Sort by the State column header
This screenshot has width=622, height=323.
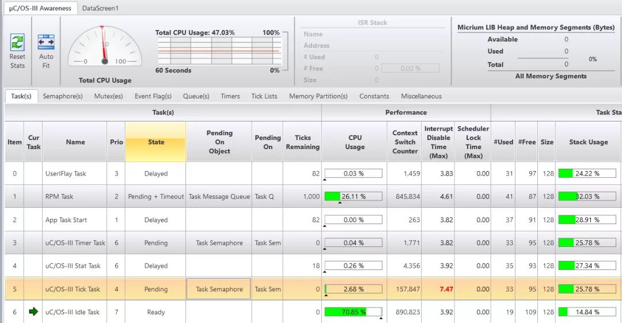[155, 142]
